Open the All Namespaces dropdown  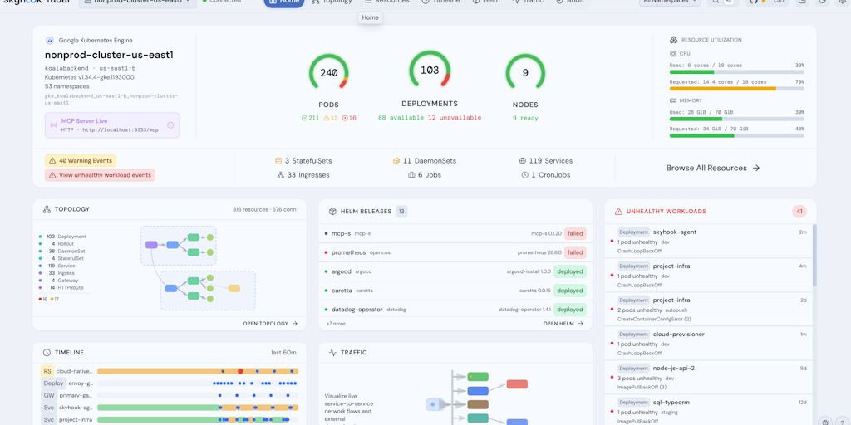click(670, 2)
